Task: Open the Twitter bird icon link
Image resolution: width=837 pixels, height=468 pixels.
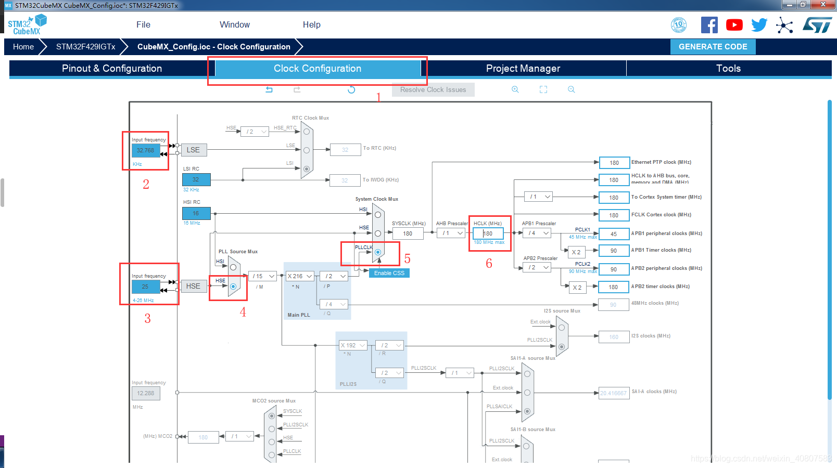Action: coord(759,25)
